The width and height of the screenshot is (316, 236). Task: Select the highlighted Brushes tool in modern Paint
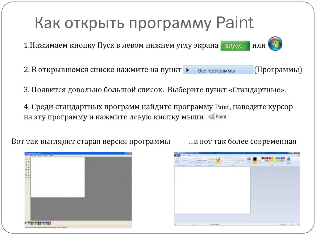pyautogui.click(x=218, y=161)
